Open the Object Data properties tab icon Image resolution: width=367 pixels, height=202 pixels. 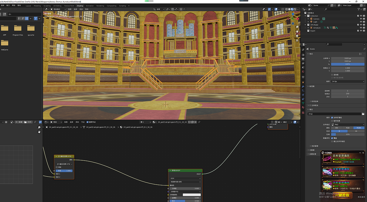point(303,103)
